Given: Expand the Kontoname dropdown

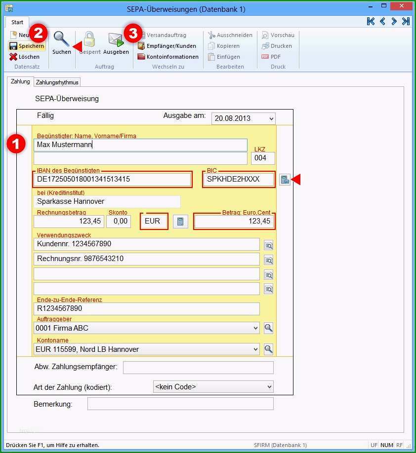Looking at the screenshot, I should [255, 349].
